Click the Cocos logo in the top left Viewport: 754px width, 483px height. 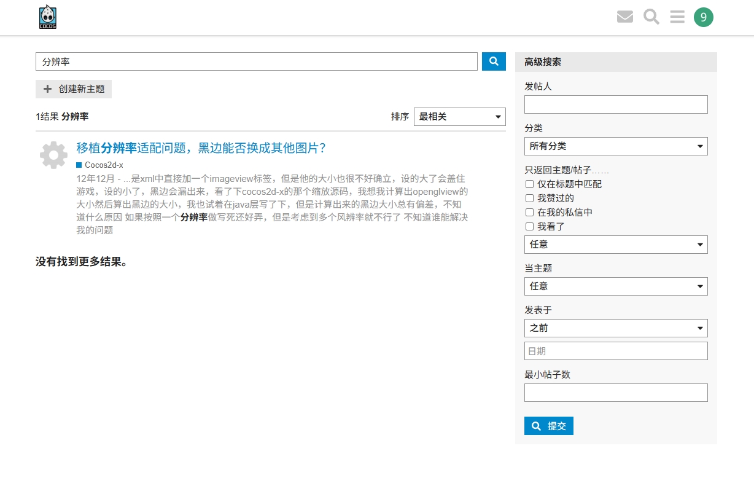tap(47, 17)
